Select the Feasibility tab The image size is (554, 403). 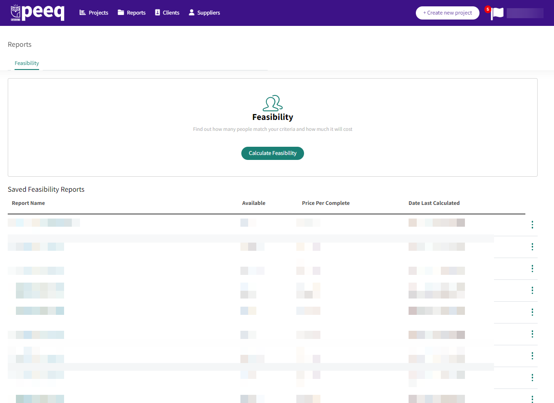coord(27,63)
